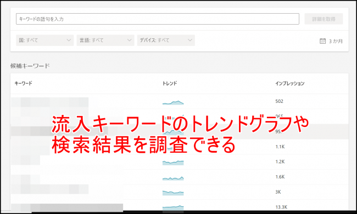Image resolution: width=357 pixels, height=214 pixels.
Task: Open the デバイス: すべて dropdown
Action: click(166, 40)
